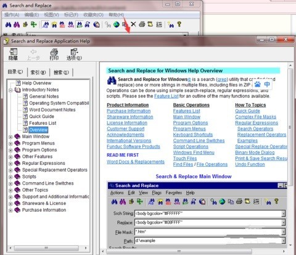The height and width of the screenshot is (255, 296).
Task: Open the 帮助(H) menu
Action: [x=116, y=15]
